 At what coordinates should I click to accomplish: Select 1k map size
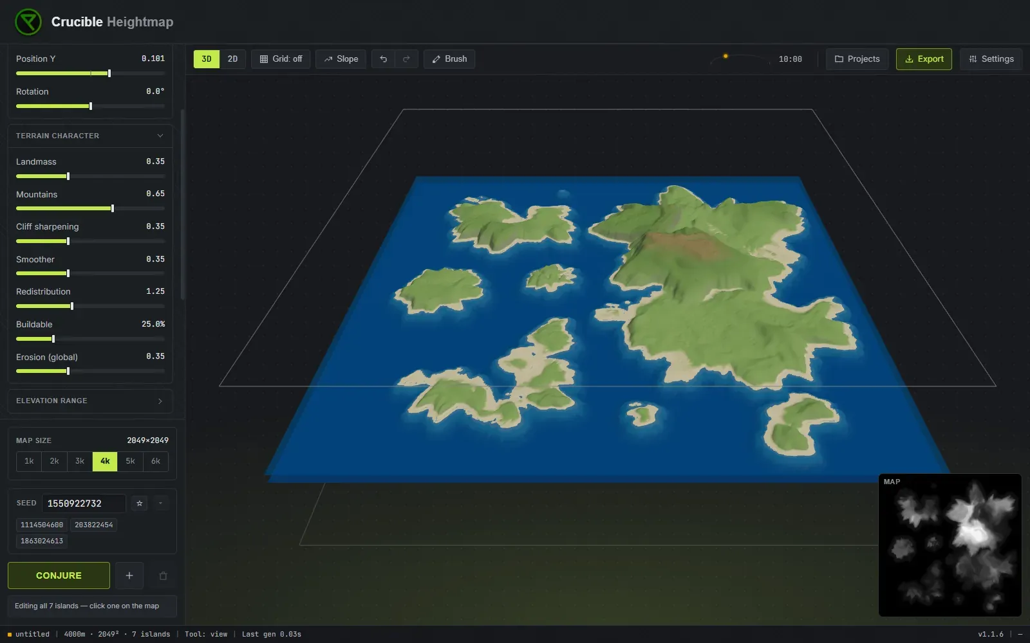pos(29,461)
